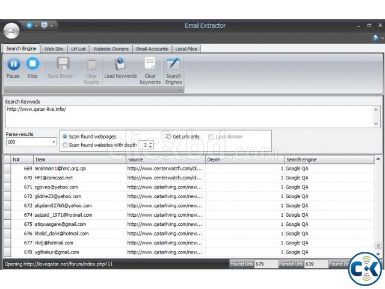Increase the scan depth value

(x=151, y=143)
